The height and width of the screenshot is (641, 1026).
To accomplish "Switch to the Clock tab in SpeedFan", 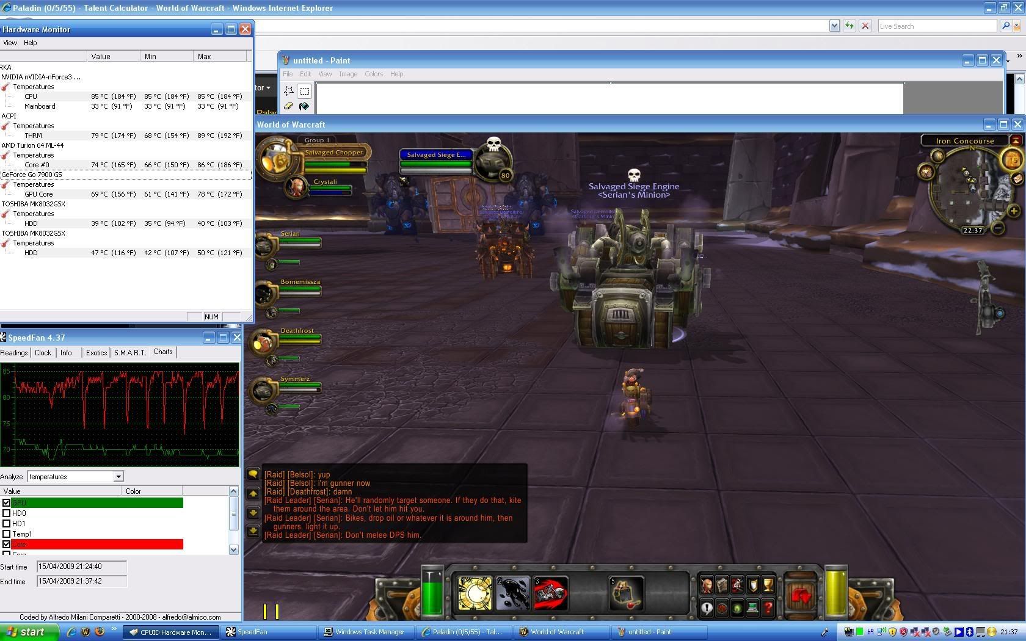I will [x=43, y=352].
